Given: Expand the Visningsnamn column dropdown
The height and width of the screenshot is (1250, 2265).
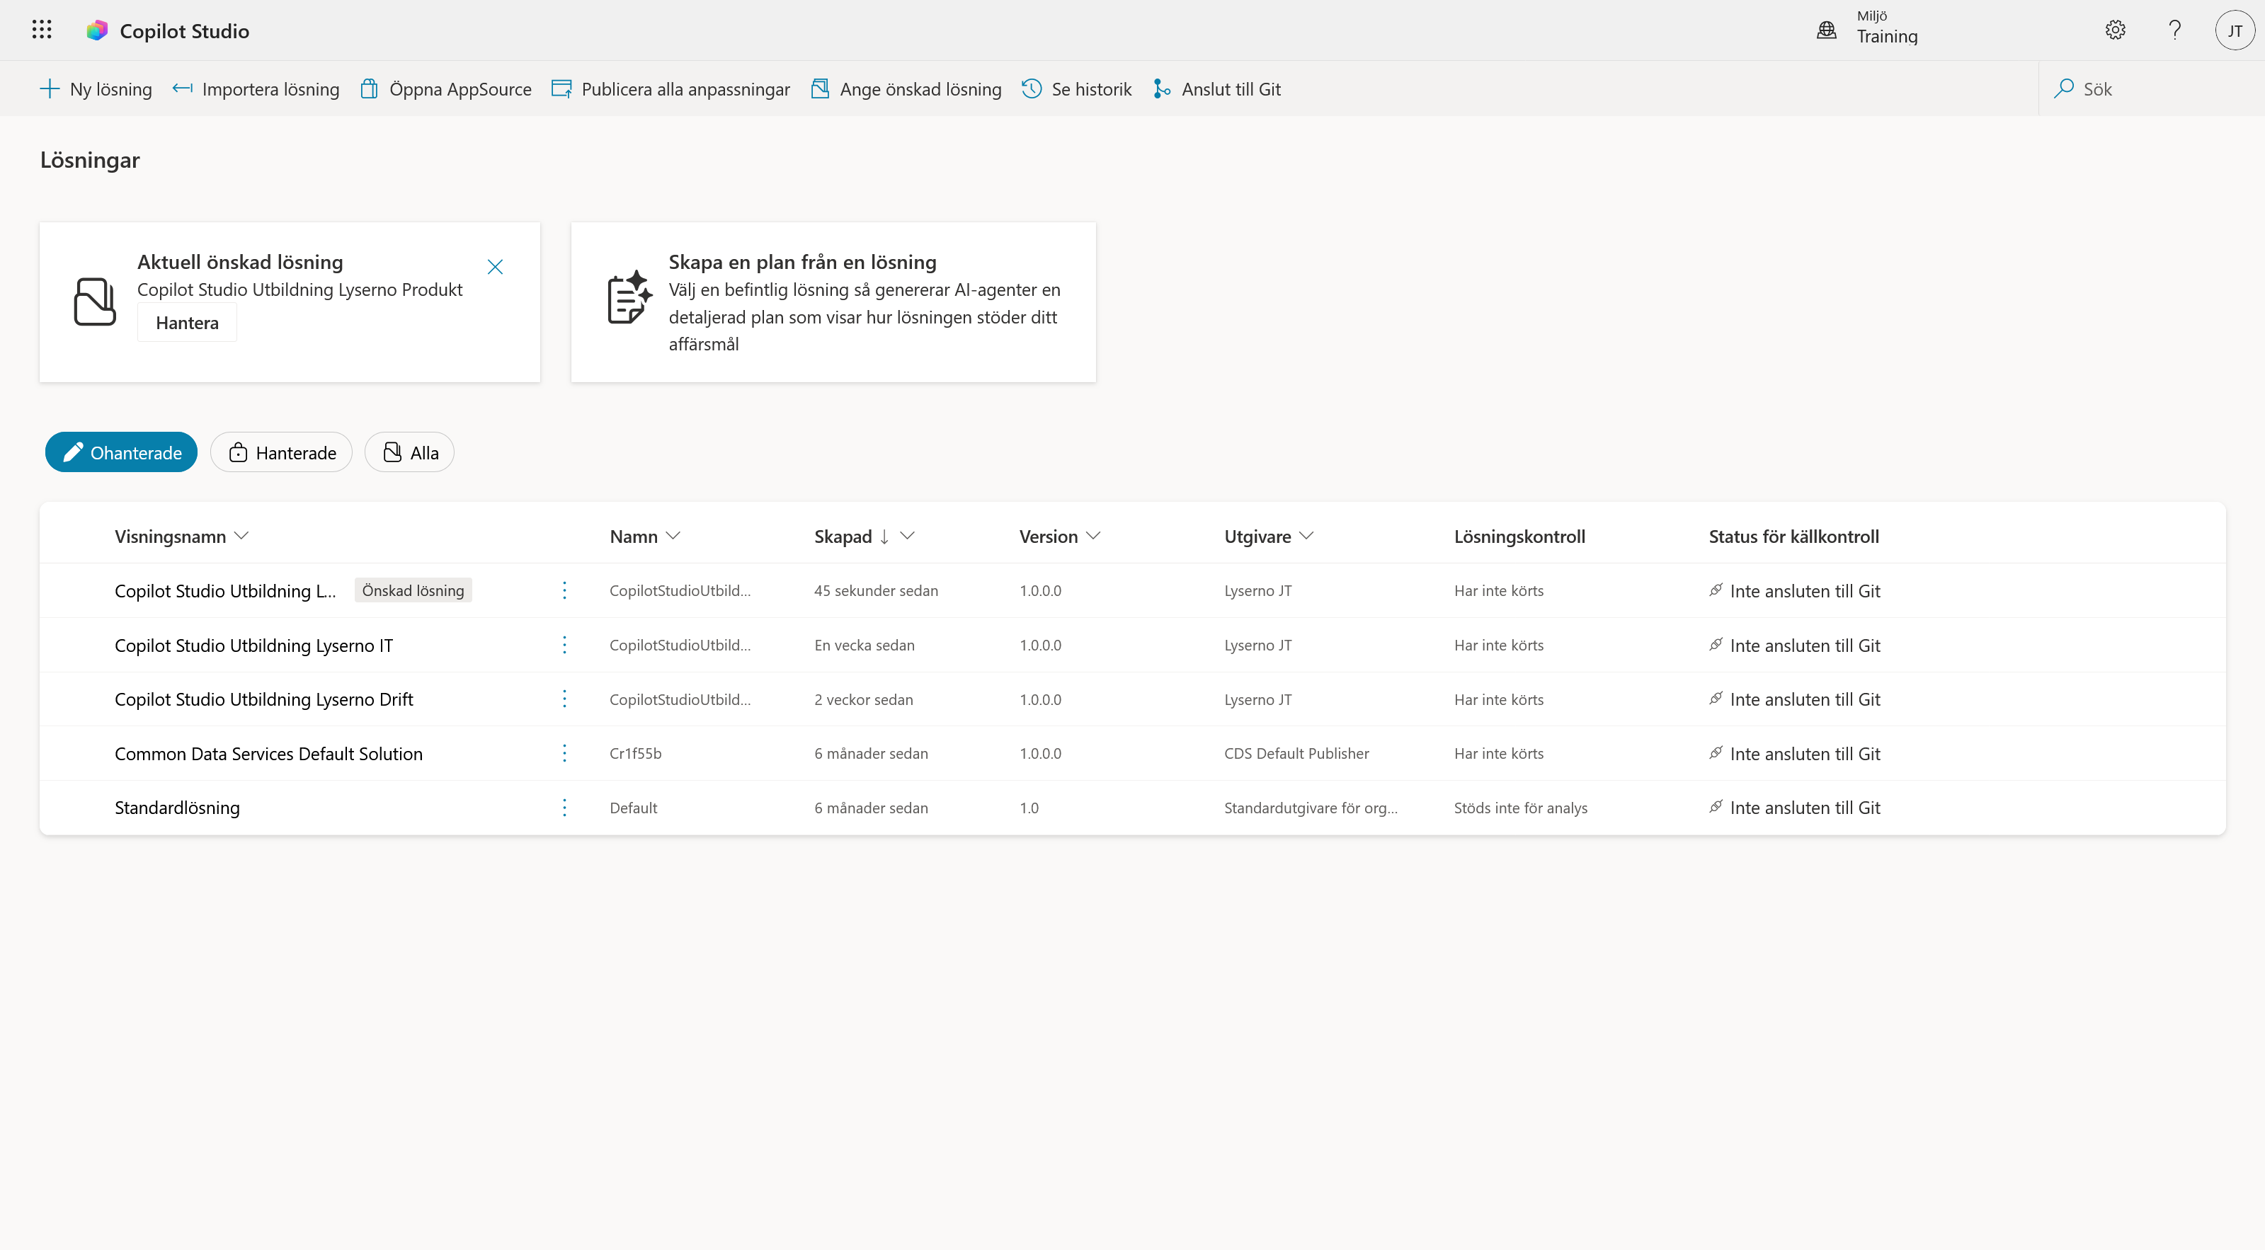Looking at the screenshot, I should (242, 535).
